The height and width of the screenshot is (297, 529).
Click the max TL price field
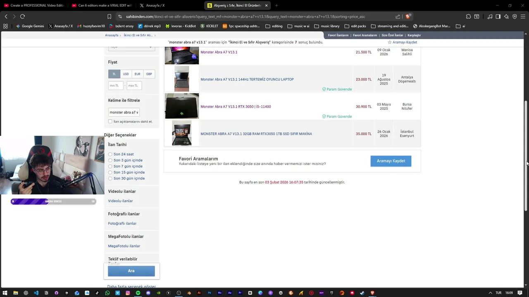(134, 85)
